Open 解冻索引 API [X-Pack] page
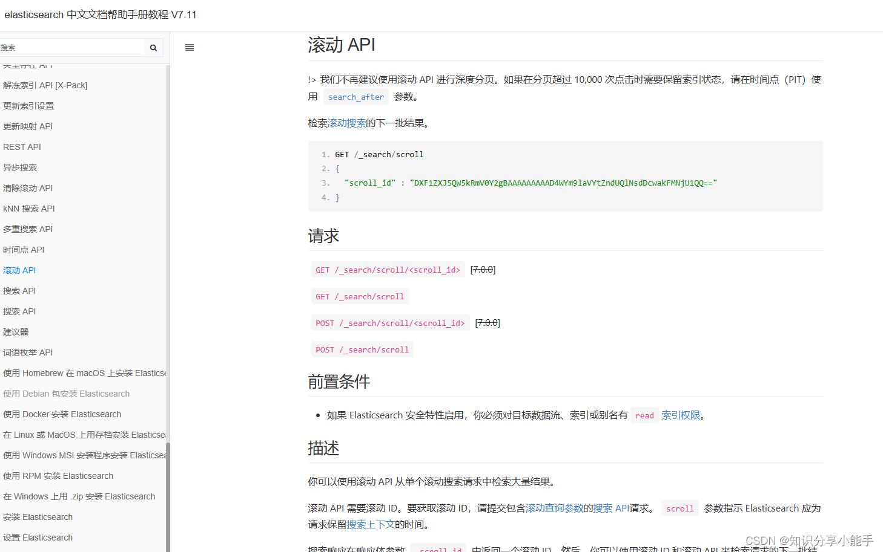Image resolution: width=883 pixels, height=552 pixels. click(45, 85)
